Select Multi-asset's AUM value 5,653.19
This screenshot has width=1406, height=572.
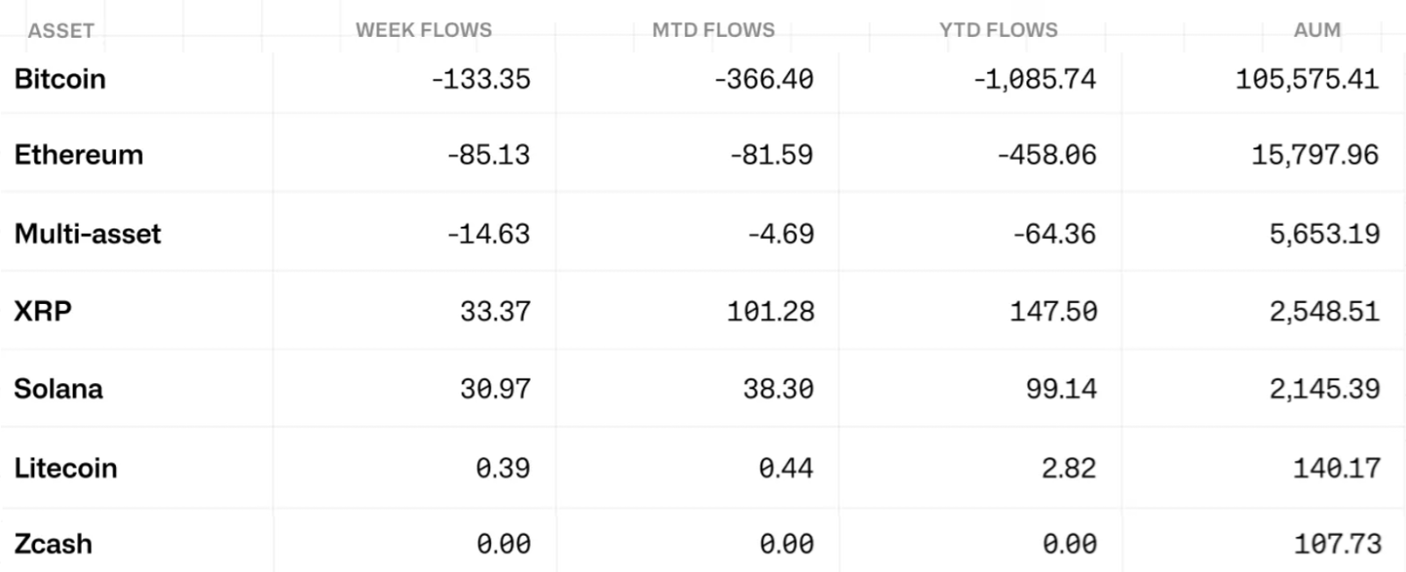click(x=1324, y=234)
